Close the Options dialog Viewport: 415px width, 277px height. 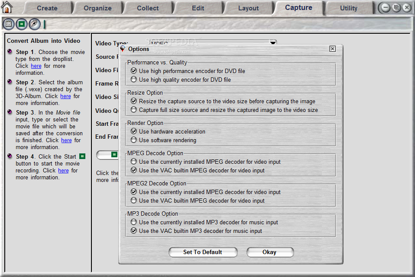[x=333, y=49]
